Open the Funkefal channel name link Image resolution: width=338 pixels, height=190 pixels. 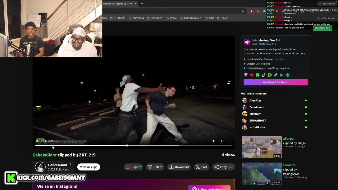290,165
